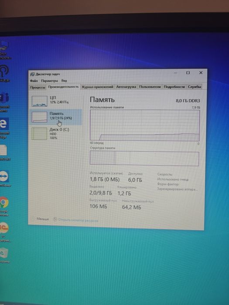Go to the Подробности tab
The image size is (229, 305).
point(174,87)
